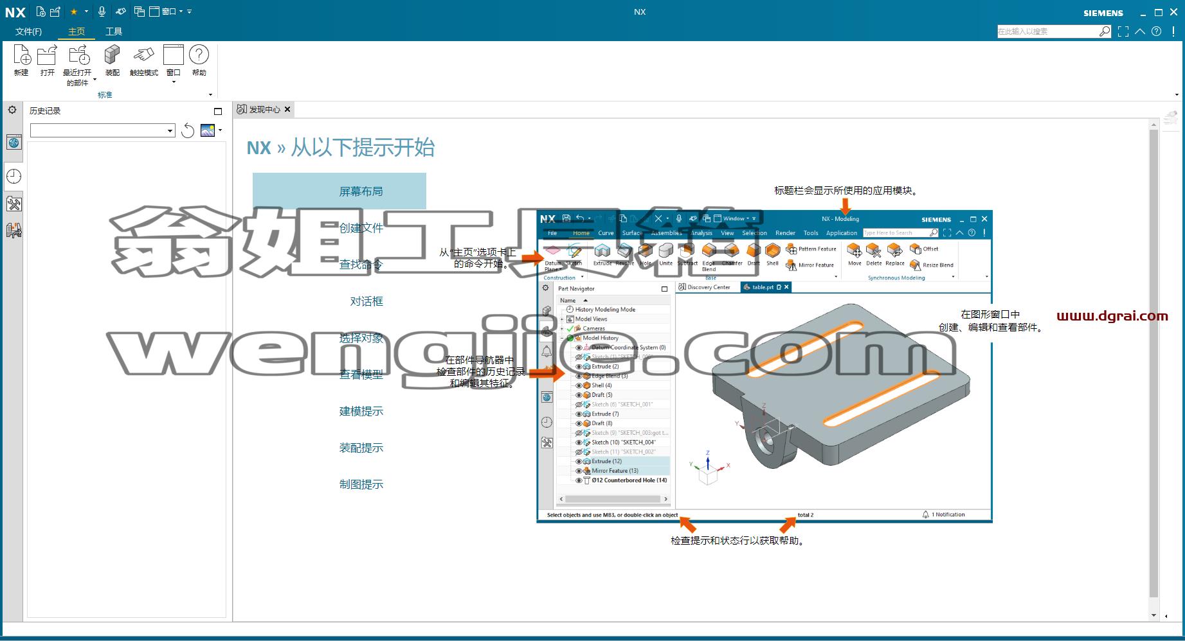Open the web browser globe tab
The image size is (1185, 641).
(14, 143)
